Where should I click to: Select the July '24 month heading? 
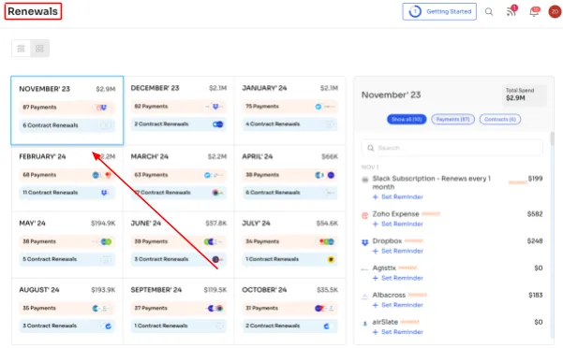(256, 224)
